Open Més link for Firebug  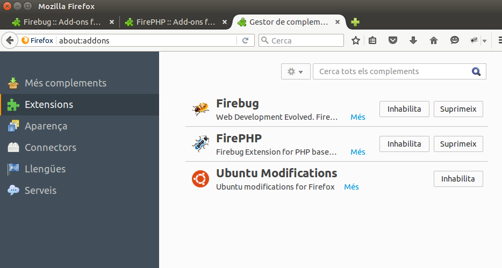tap(357, 117)
